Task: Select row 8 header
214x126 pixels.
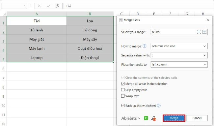Action: coord(3,85)
